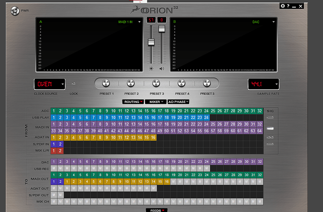Click the meter B display panel
323x212 pixels.
click(223, 45)
